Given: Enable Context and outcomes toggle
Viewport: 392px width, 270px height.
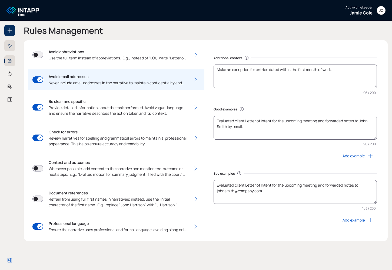Looking at the screenshot, I should click(38, 168).
